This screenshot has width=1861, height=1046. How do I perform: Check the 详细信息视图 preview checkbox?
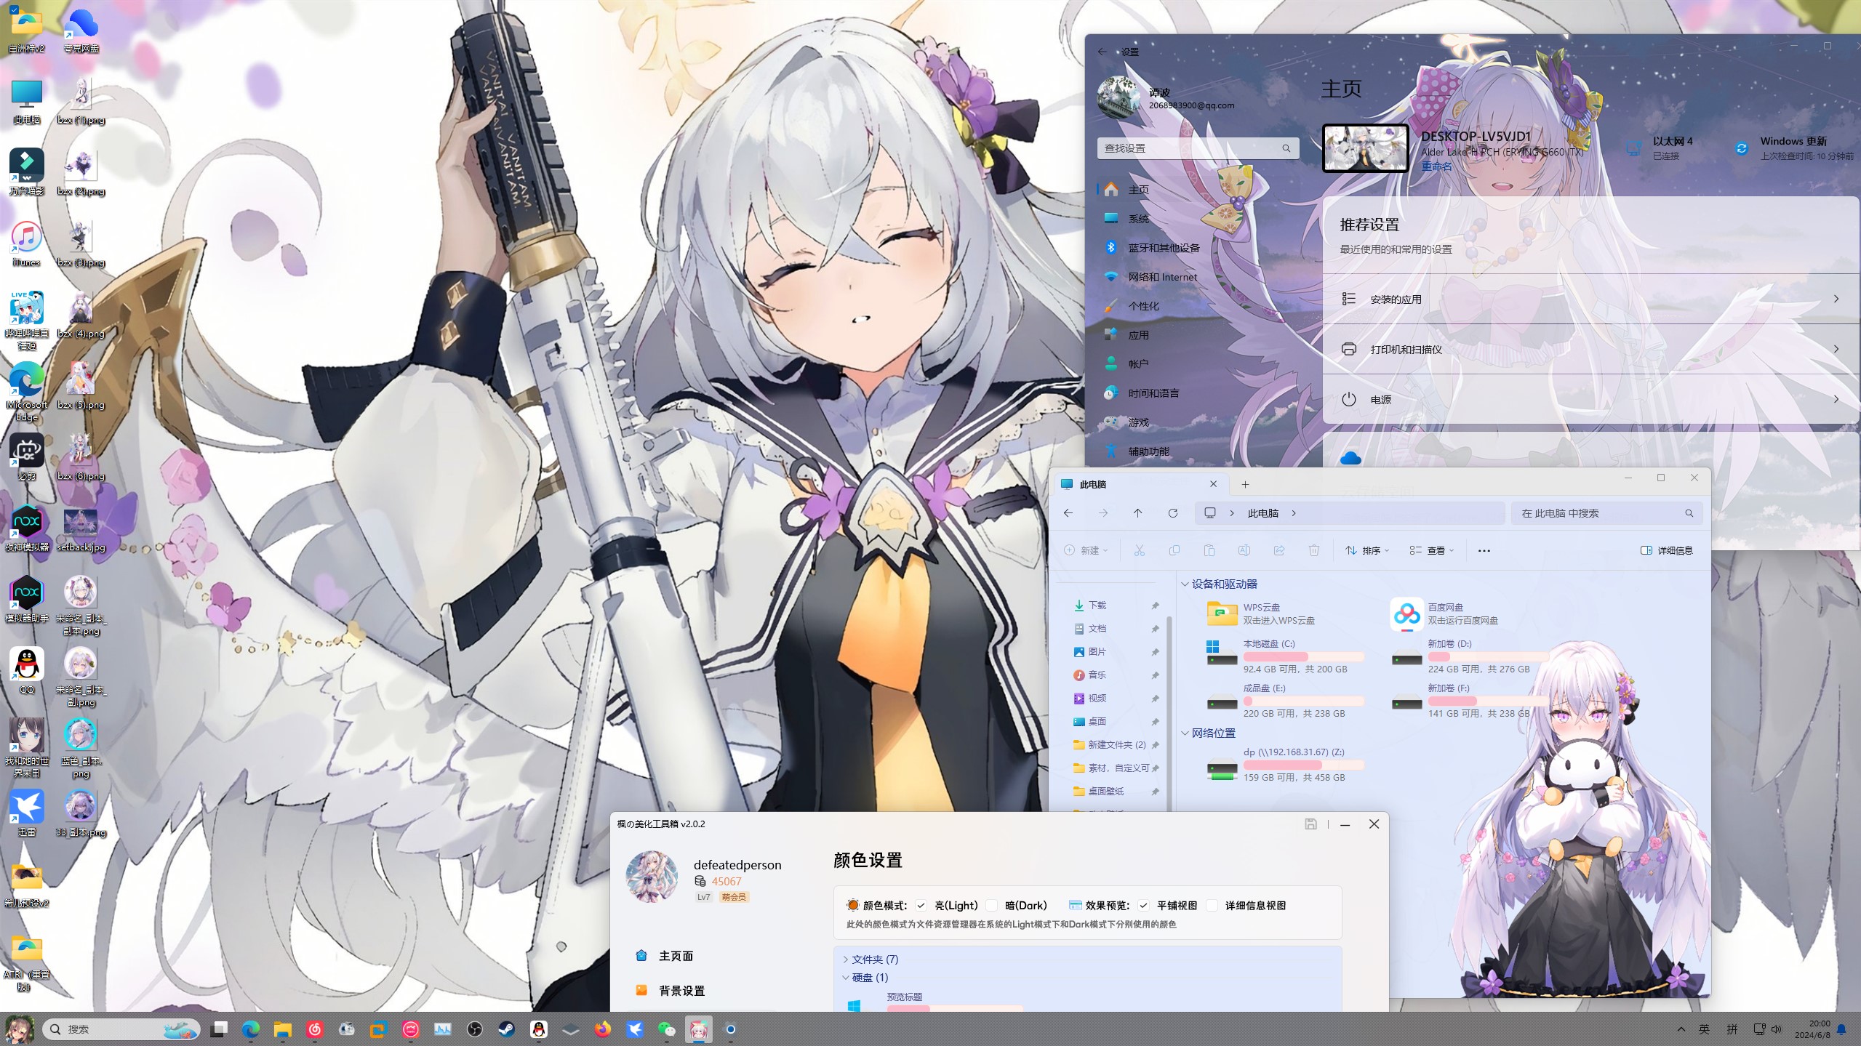[x=1212, y=906]
